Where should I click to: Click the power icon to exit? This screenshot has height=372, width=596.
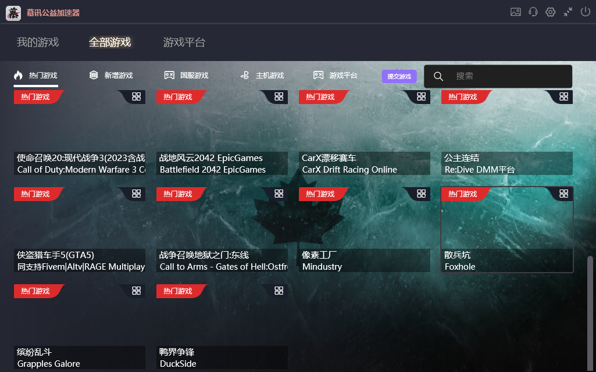pos(585,12)
